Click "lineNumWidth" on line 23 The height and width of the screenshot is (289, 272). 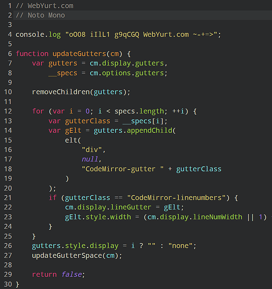tap(217, 217)
